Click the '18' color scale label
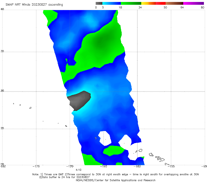Image resolution: width=207 pixels, height=182 pixels. [x=120, y=7]
